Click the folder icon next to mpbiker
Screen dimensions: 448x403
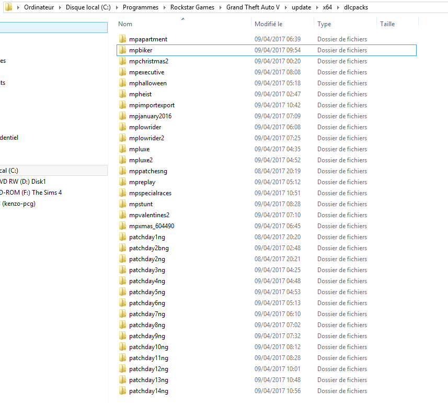pos(122,50)
